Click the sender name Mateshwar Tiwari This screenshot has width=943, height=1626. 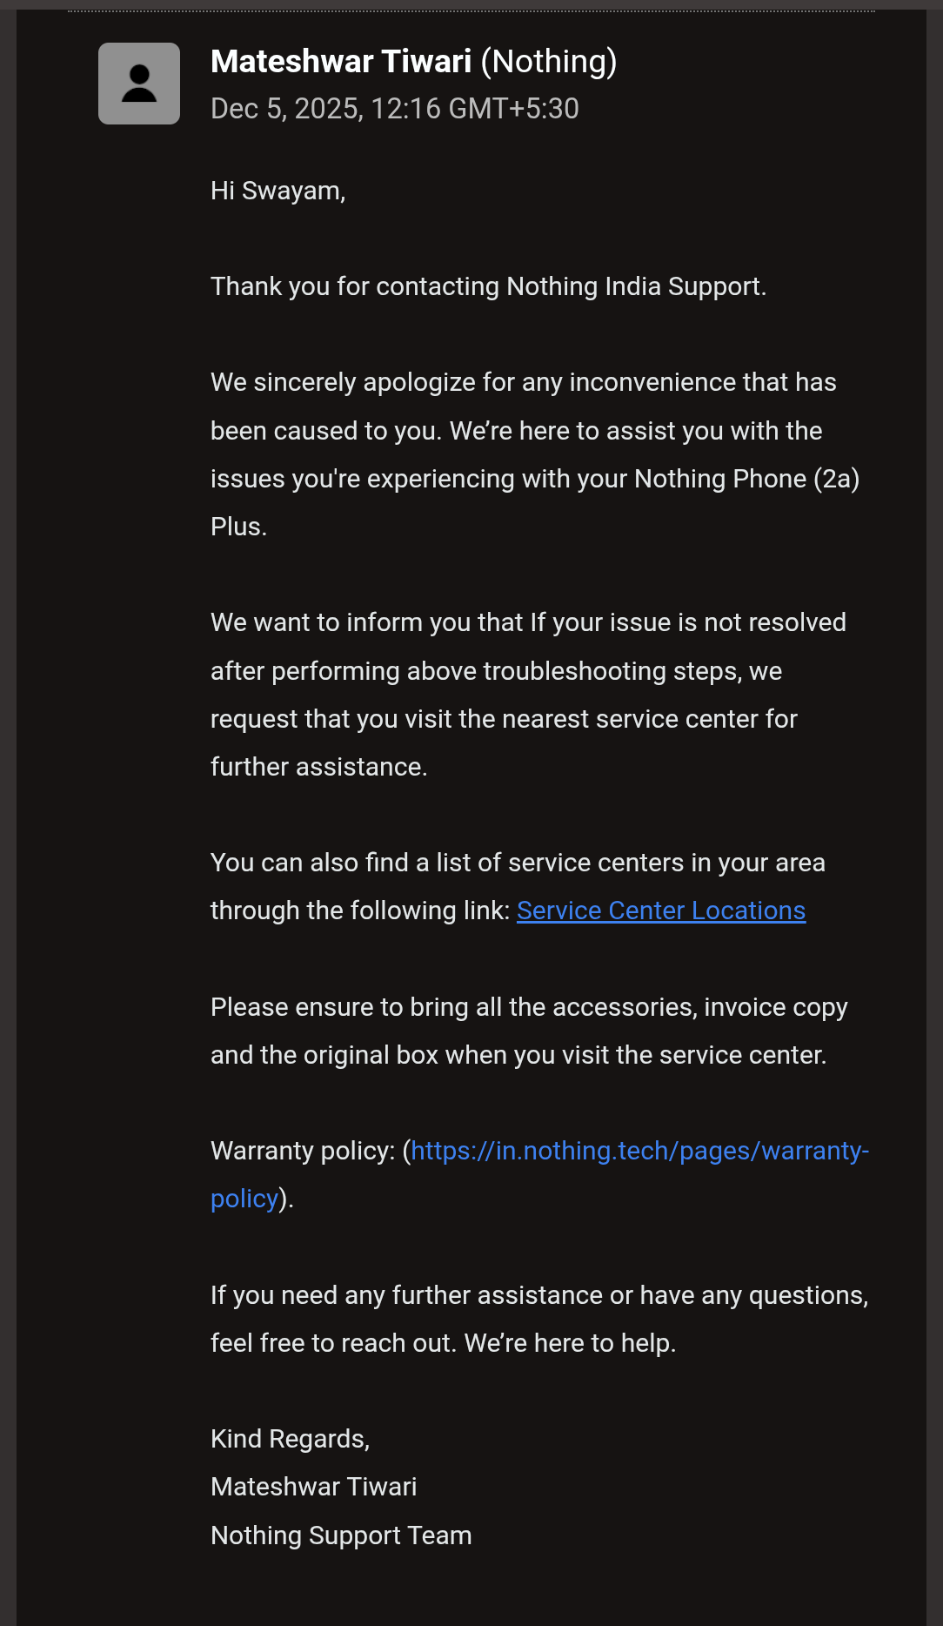[x=342, y=61]
